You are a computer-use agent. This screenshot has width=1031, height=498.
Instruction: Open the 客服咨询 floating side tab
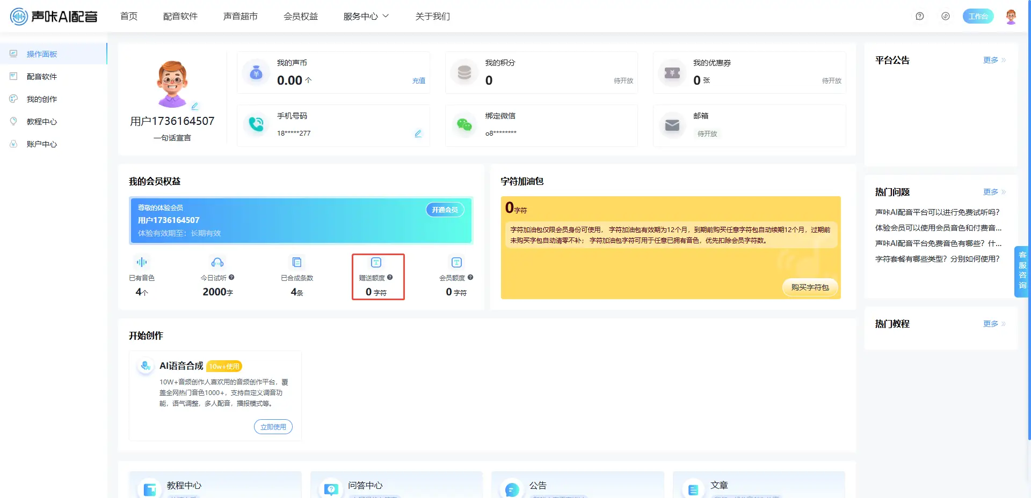pyautogui.click(x=1022, y=271)
